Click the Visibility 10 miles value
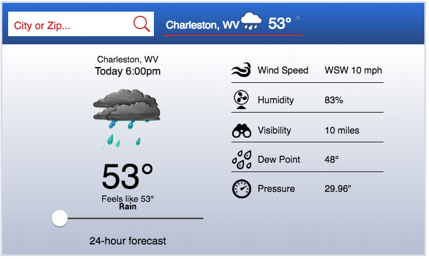 tap(342, 131)
